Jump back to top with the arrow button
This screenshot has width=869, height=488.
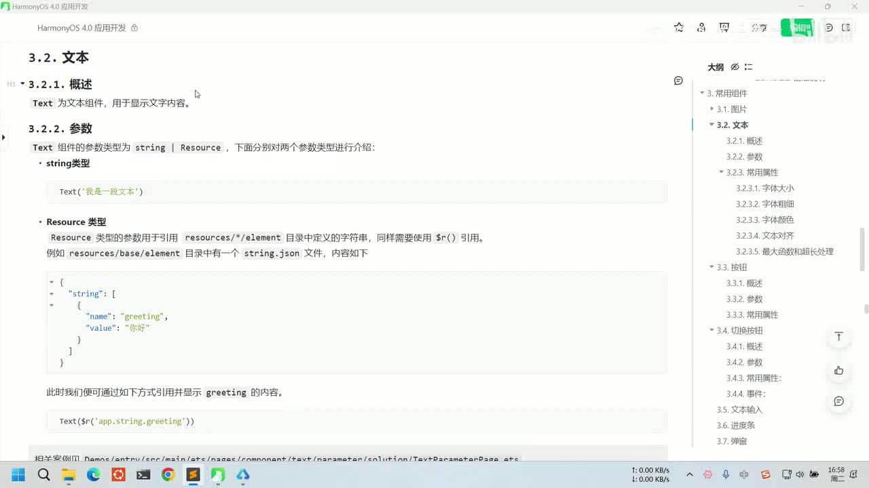point(839,337)
